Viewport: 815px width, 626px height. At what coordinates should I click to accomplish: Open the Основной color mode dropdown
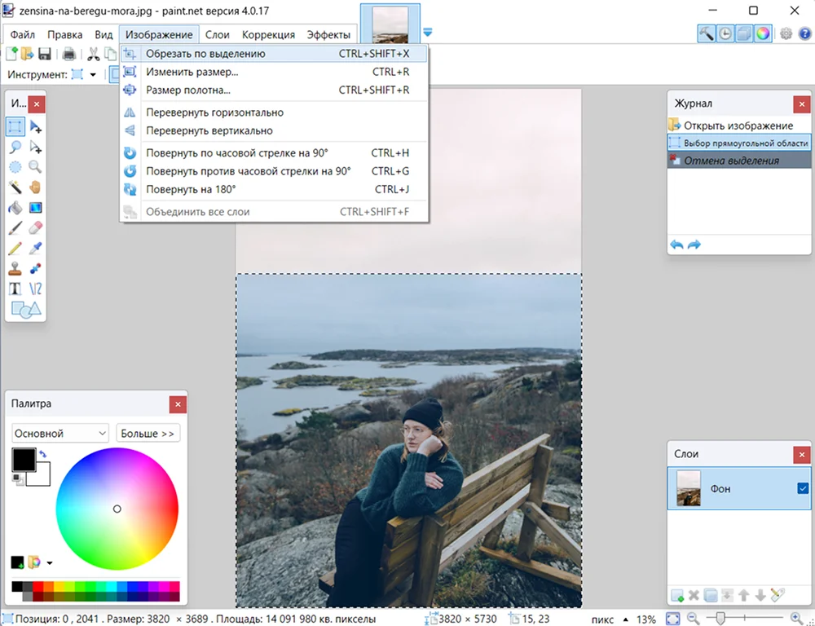[60, 434]
